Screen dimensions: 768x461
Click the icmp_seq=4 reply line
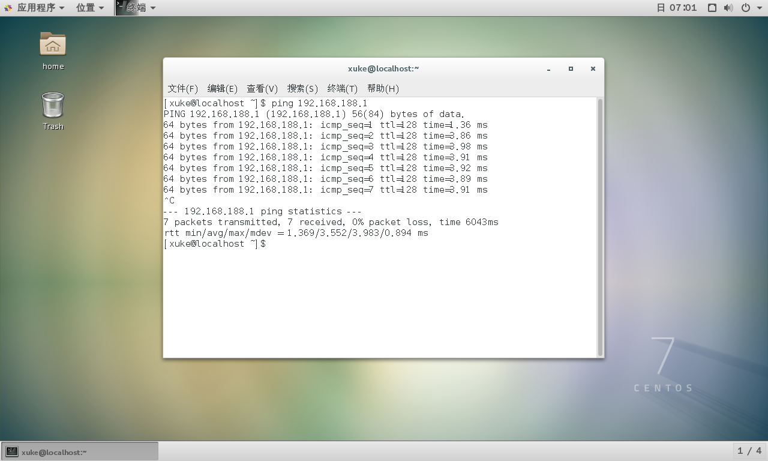tap(325, 157)
